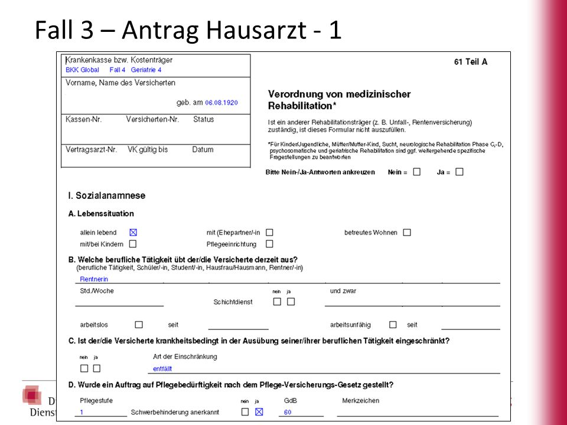Click the blank area under 'Vorname, Name des Versicherten'
Screen dimensions: 567x425
coord(119,99)
